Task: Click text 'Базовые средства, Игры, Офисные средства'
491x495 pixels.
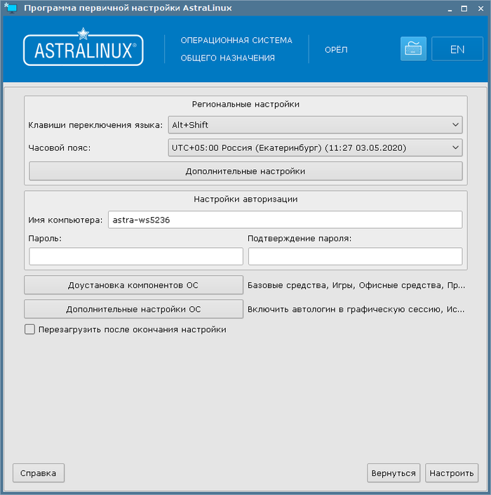Action: pos(345,285)
